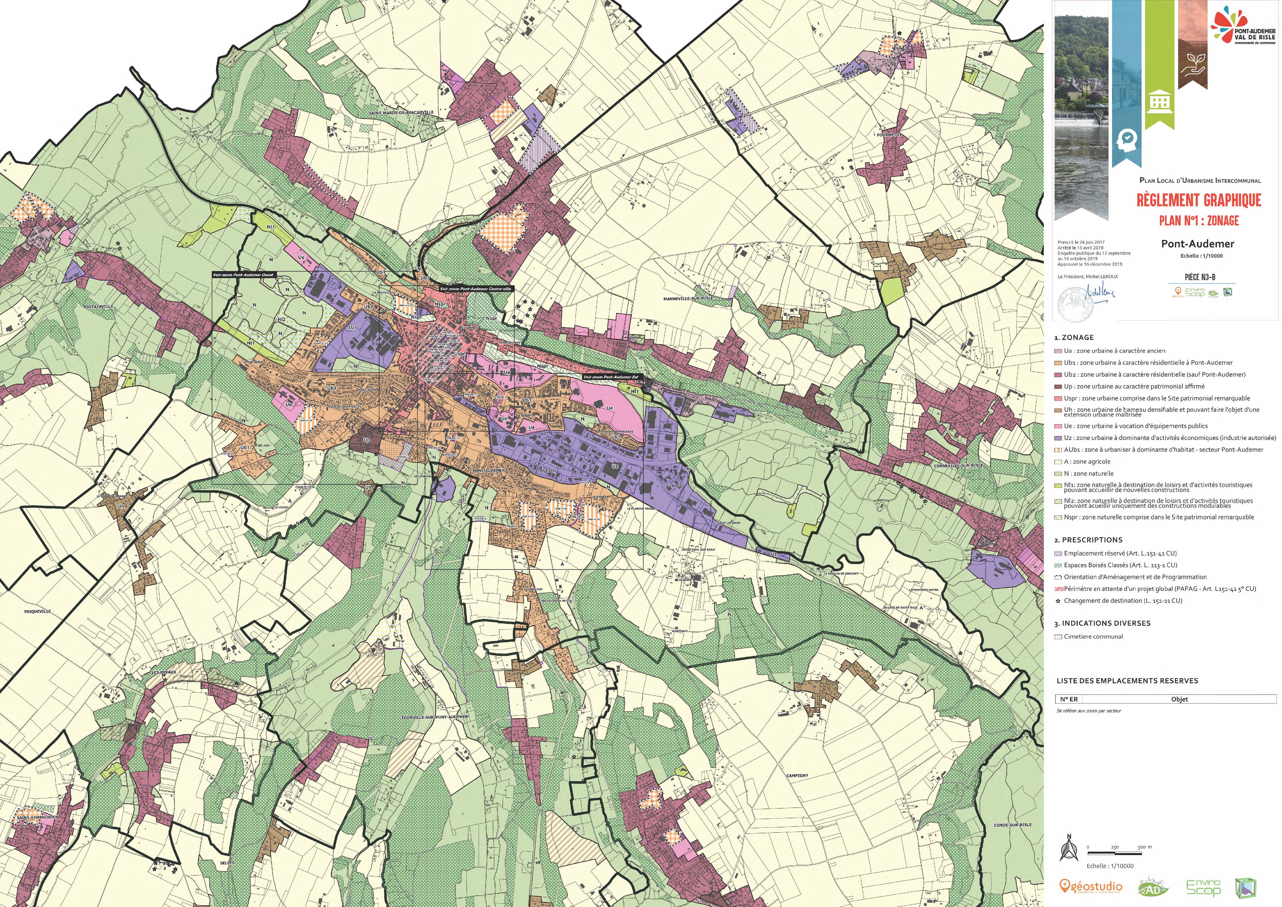The image size is (1282, 907).
Task: Click the Up dark brown legend swatch
Action: [1057, 387]
